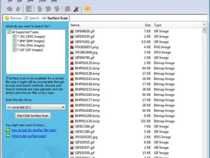Click the 0.9 KB size cell
This screenshot has width=210, height=158.
pos(146,42)
